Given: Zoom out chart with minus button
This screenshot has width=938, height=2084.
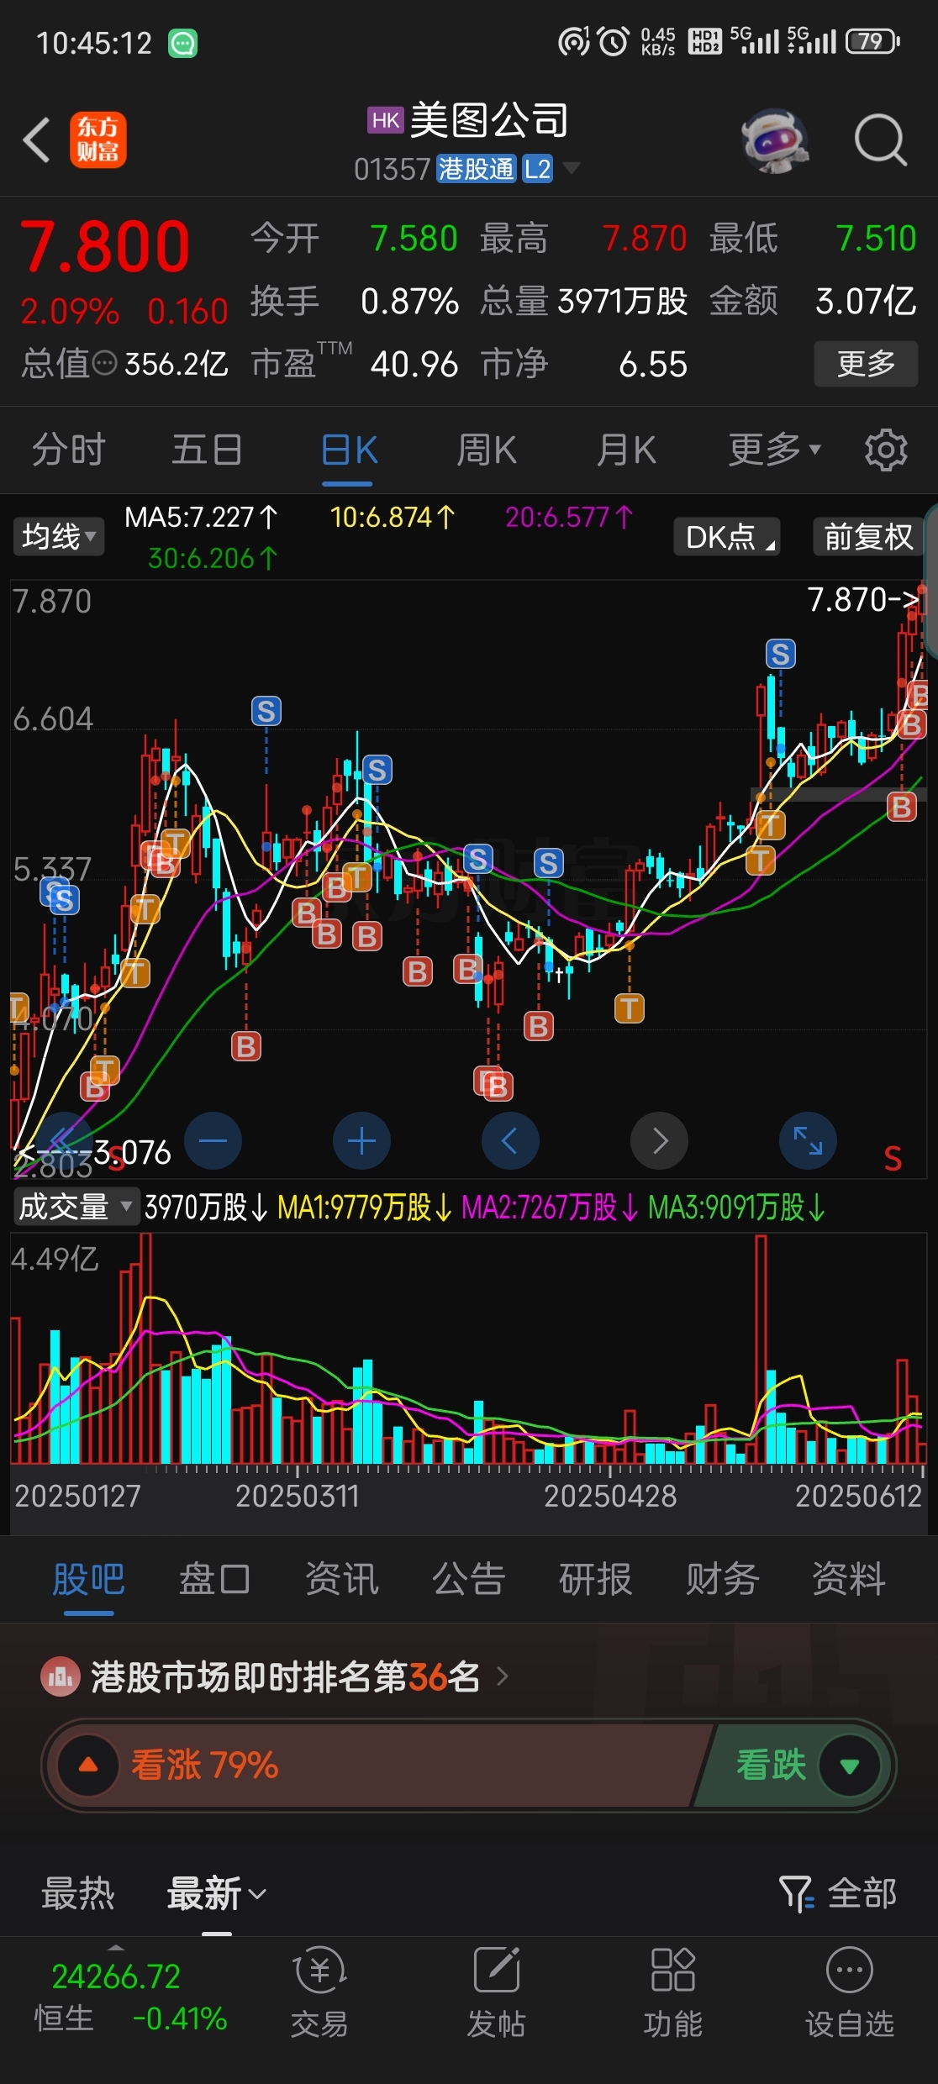Looking at the screenshot, I should (213, 1140).
